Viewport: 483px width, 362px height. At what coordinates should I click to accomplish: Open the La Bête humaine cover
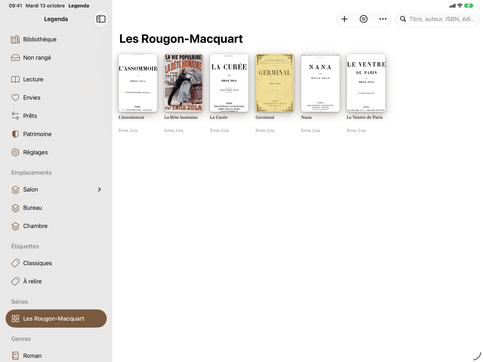[x=184, y=83]
